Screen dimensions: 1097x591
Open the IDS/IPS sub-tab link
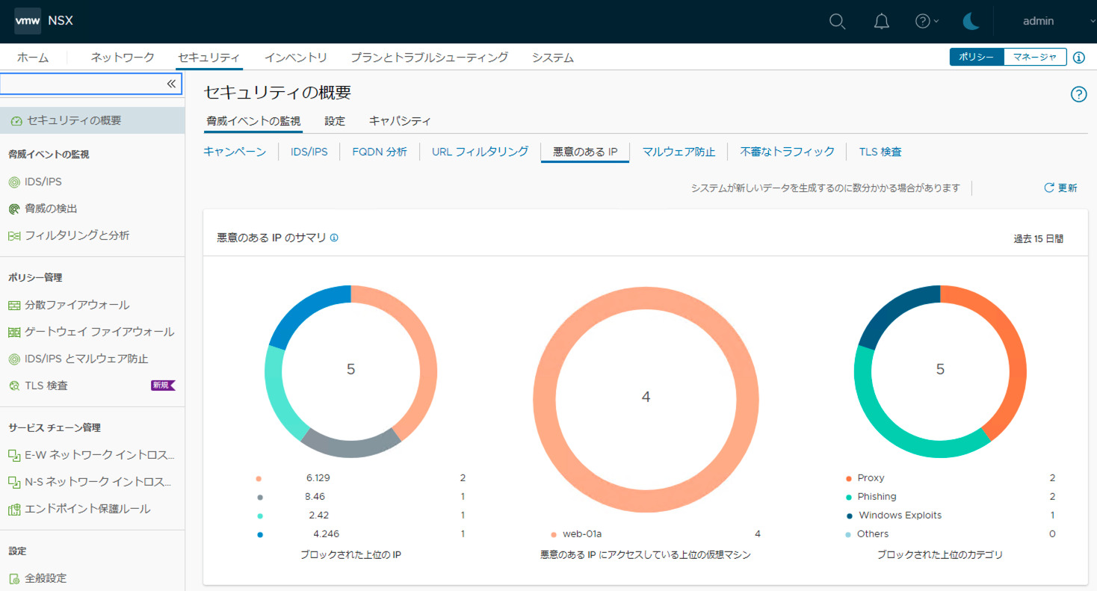(x=309, y=152)
